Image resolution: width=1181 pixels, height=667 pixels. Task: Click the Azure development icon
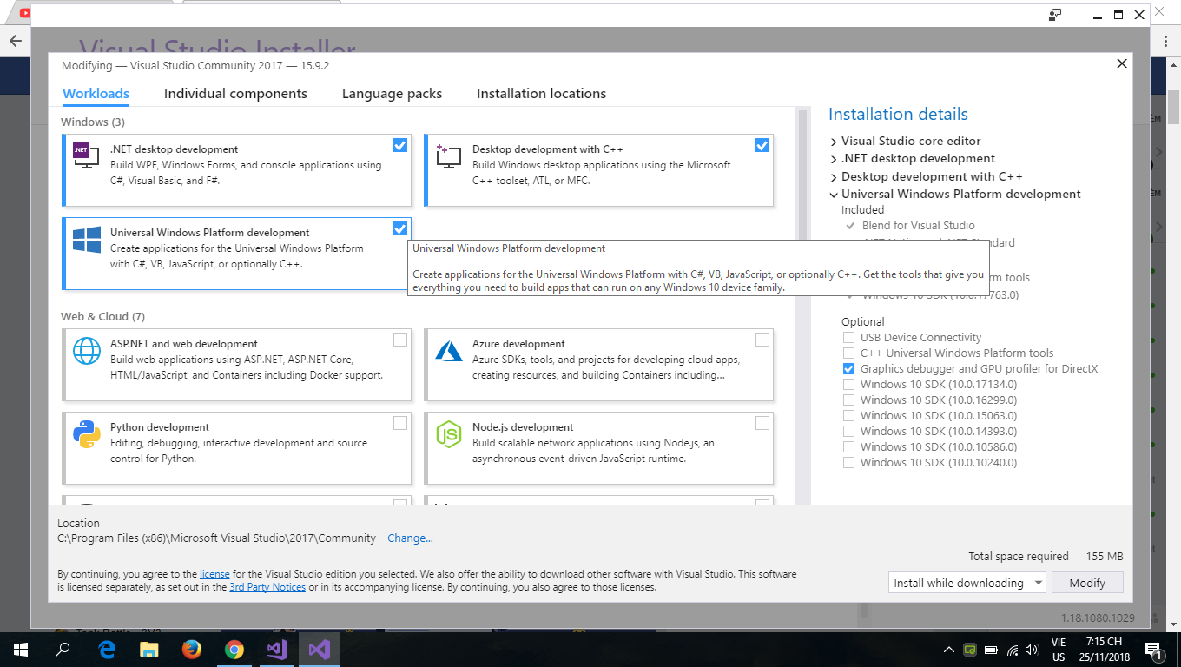pyautogui.click(x=448, y=351)
